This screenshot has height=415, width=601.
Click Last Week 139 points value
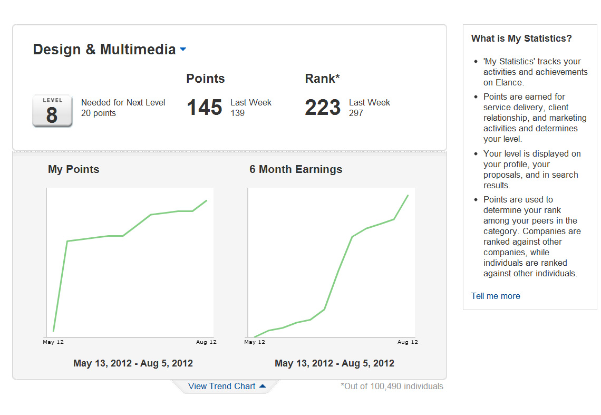click(237, 113)
